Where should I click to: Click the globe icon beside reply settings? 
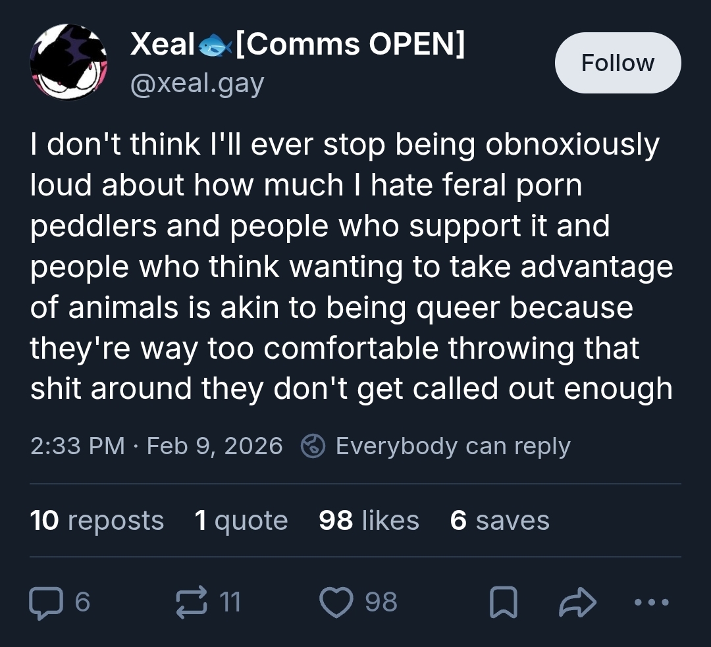click(x=313, y=446)
